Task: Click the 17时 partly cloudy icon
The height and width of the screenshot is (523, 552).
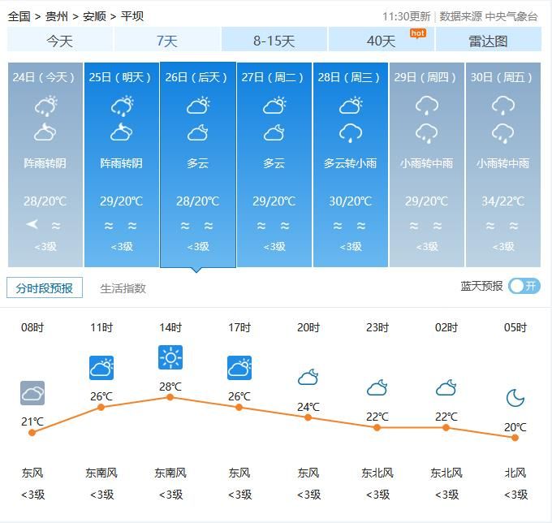Action: 239,368
